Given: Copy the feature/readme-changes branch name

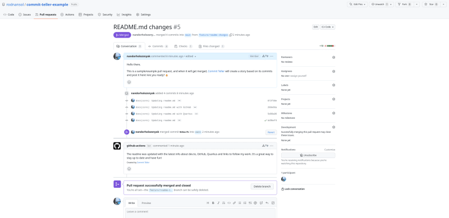Looking at the screenshot, I should 231,35.
